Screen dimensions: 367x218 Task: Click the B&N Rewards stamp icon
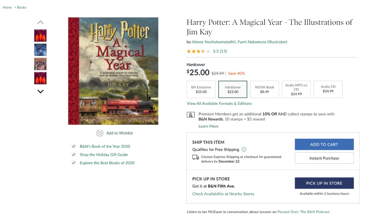click(191, 115)
